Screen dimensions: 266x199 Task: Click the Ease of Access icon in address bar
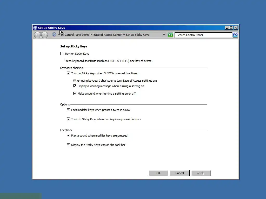[x=54, y=35]
